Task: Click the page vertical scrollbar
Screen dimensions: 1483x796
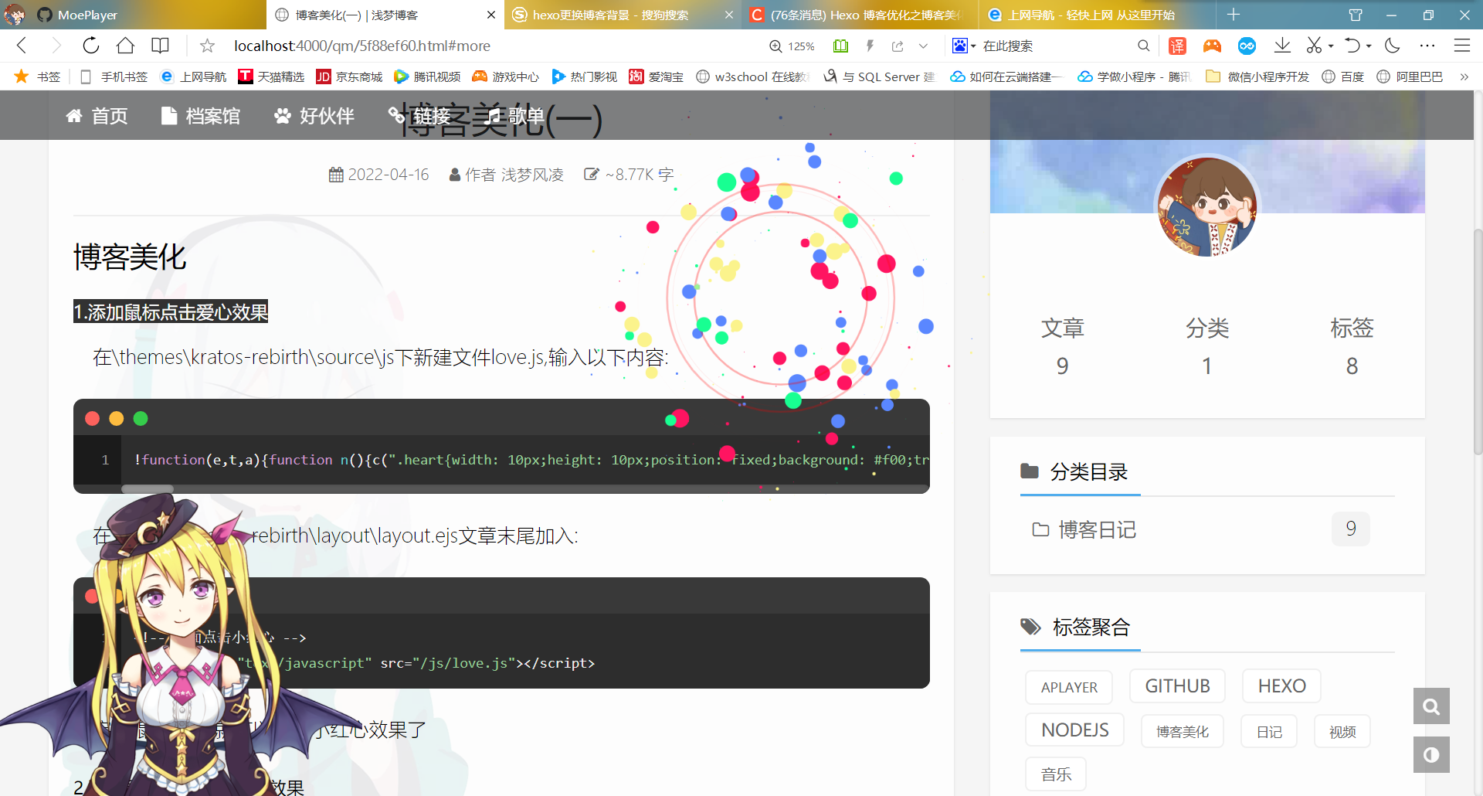Action: (x=1478, y=340)
